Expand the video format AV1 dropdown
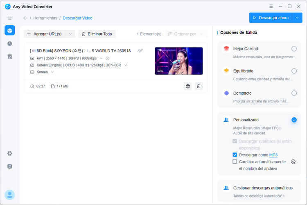The height and width of the screenshot is (205, 307). pos(101,58)
